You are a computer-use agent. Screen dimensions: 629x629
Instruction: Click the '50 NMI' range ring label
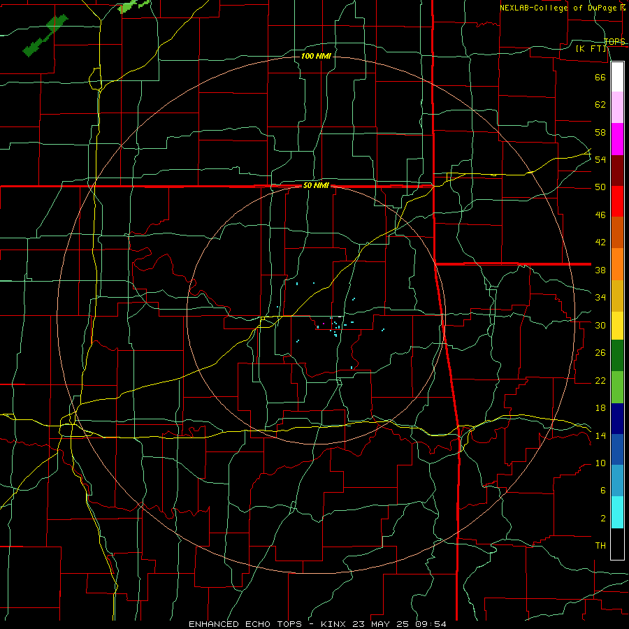(316, 185)
